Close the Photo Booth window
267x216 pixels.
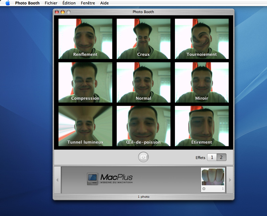(x=57, y=12)
